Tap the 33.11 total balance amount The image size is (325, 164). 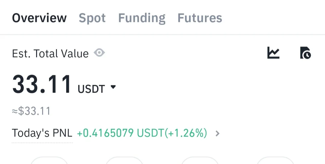42,85
